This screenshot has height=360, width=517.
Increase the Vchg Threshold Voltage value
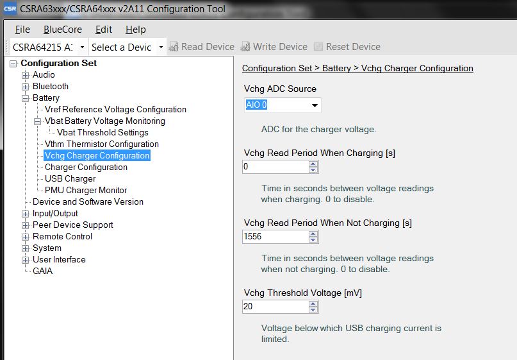313,304
